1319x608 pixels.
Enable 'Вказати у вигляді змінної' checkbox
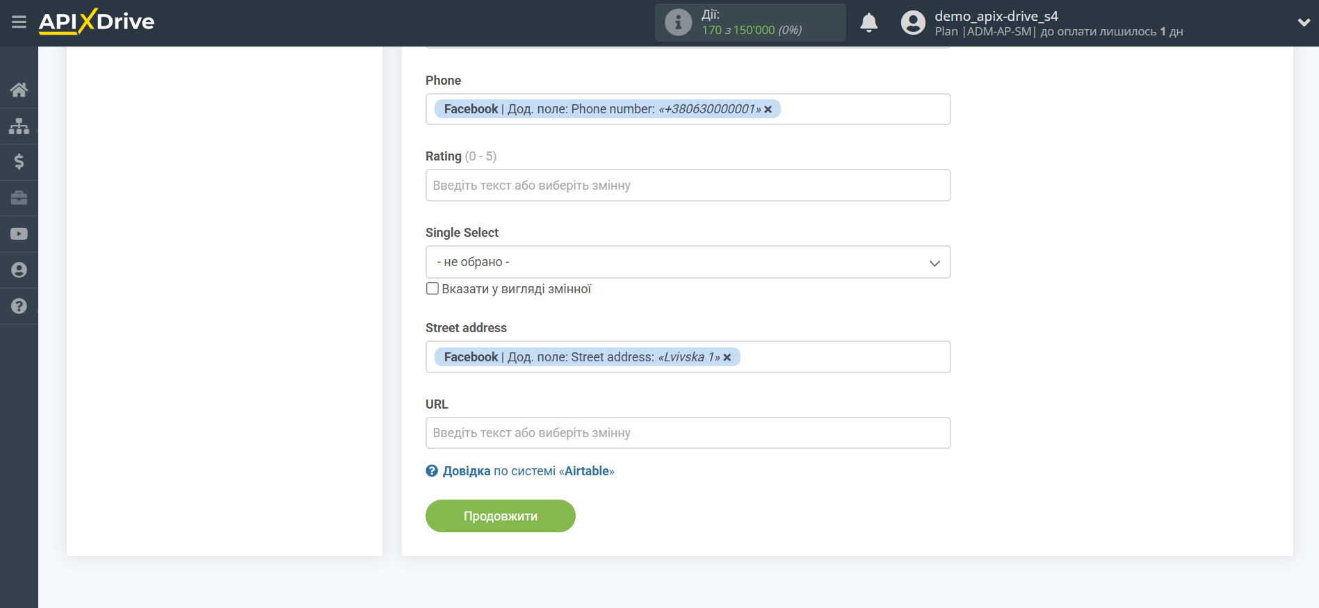(432, 288)
